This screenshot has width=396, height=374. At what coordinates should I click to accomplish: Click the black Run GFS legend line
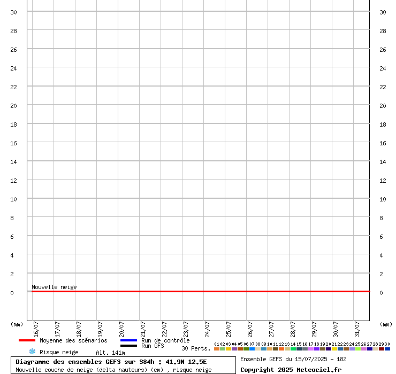[129, 346]
